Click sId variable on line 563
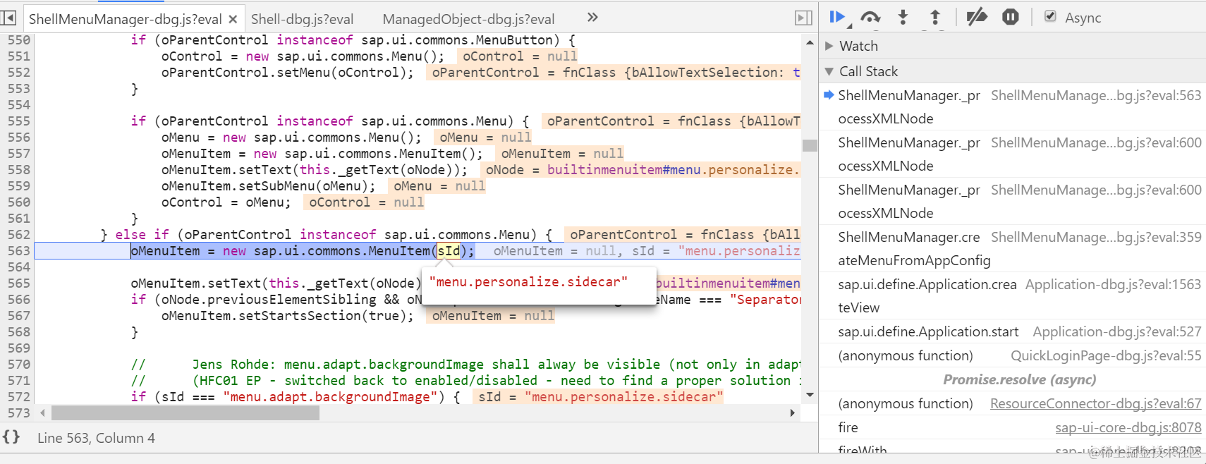Viewport: 1206px width, 464px height. 449,251
